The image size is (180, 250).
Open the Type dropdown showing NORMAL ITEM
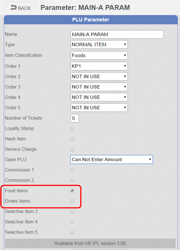[99, 44]
